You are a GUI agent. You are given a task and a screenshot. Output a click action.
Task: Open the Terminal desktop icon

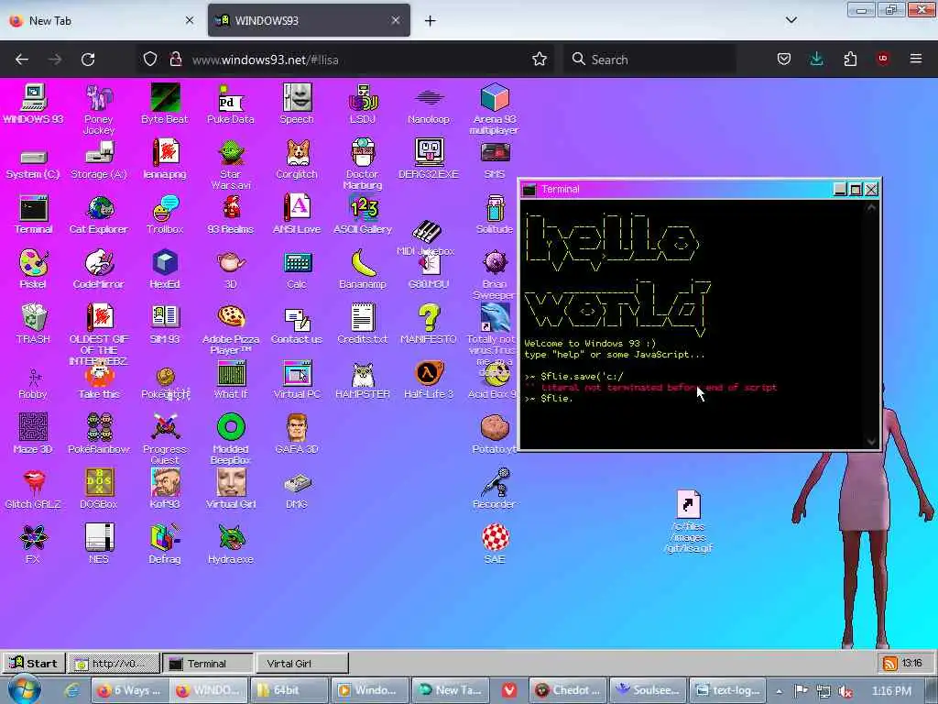[x=33, y=214]
